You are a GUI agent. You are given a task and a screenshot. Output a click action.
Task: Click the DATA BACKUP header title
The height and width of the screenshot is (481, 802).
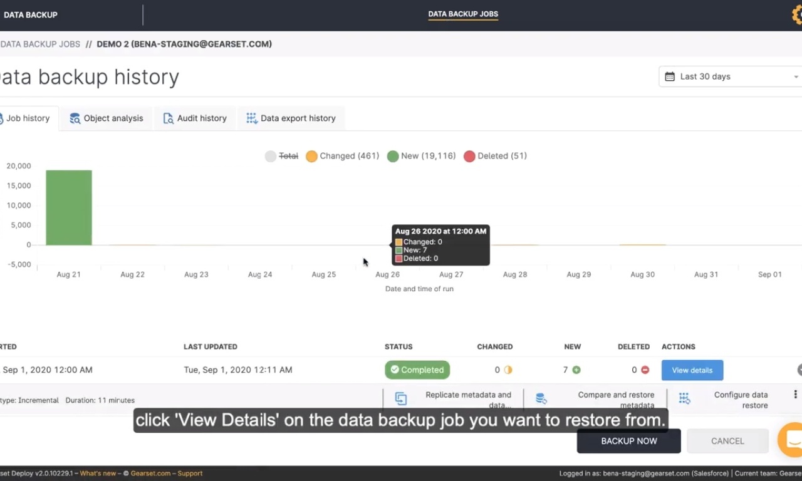point(31,15)
